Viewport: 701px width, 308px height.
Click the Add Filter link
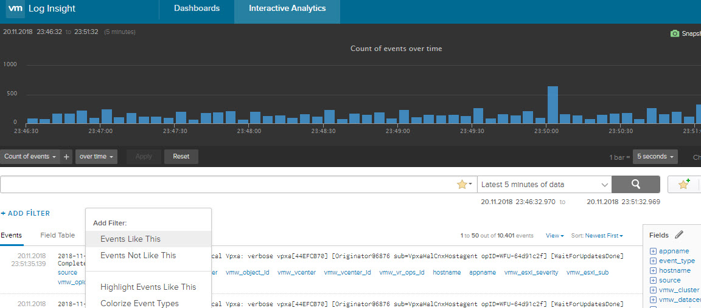coord(26,213)
